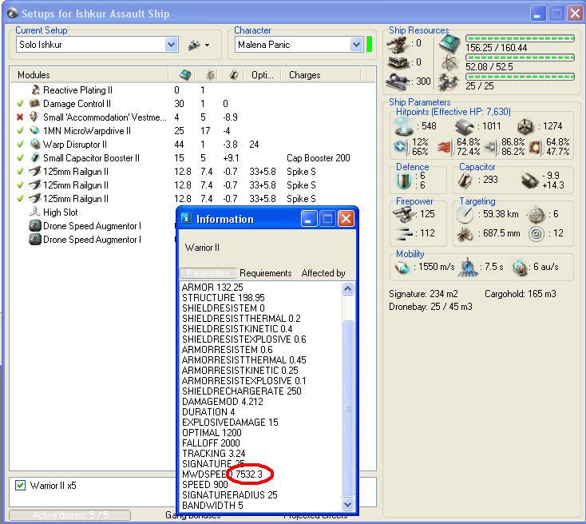The height and width of the screenshot is (524, 586).
Task: Click the Signature: 234 m2 readout
Action: pyautogui.click(x=423, y=294)
